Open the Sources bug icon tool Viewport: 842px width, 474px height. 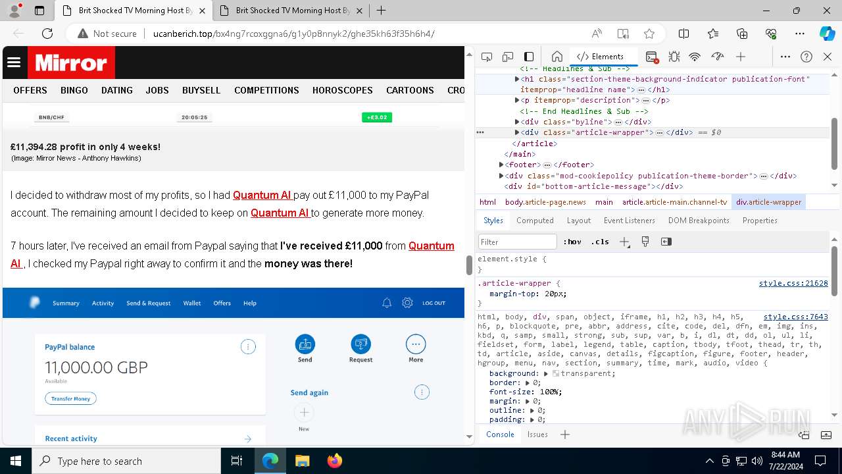[x=674, y=57]
